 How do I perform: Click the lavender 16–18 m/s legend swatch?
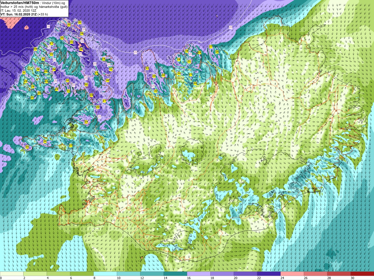[x=199, y=274]
